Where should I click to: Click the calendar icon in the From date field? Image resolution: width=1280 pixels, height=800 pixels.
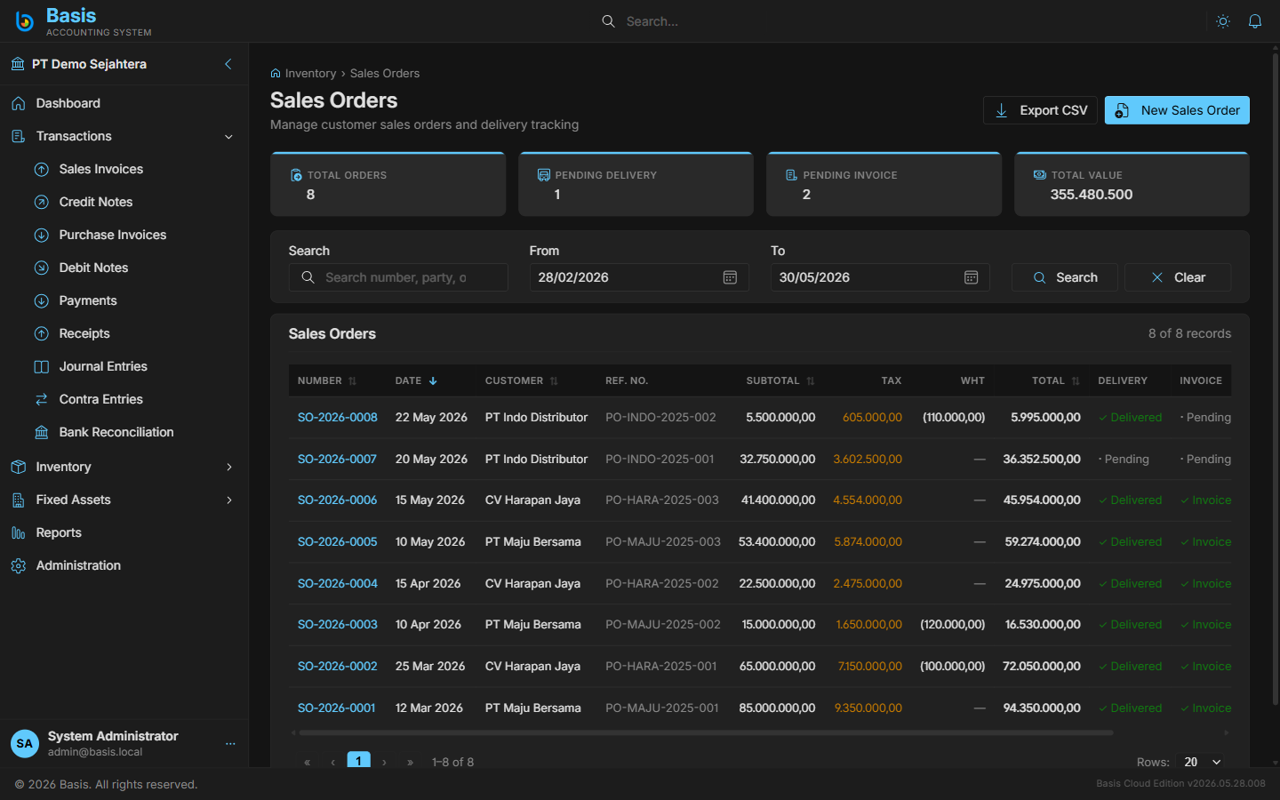tap(730, 277)
